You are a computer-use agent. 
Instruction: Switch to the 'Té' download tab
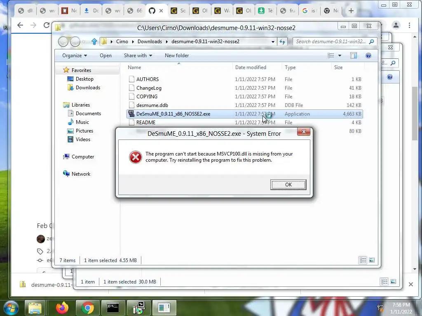point(265,11)
